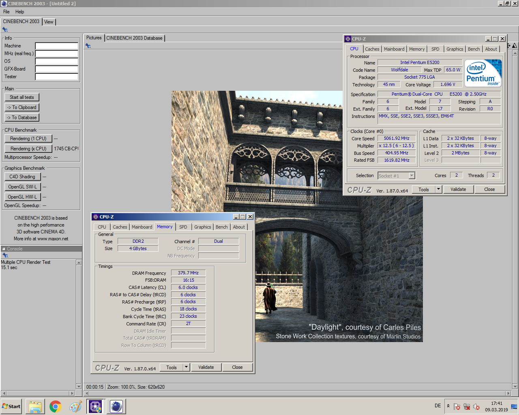Open Windows Explorer from the taskbar
The image size is (519, 415).
click(x=35, y=406)
